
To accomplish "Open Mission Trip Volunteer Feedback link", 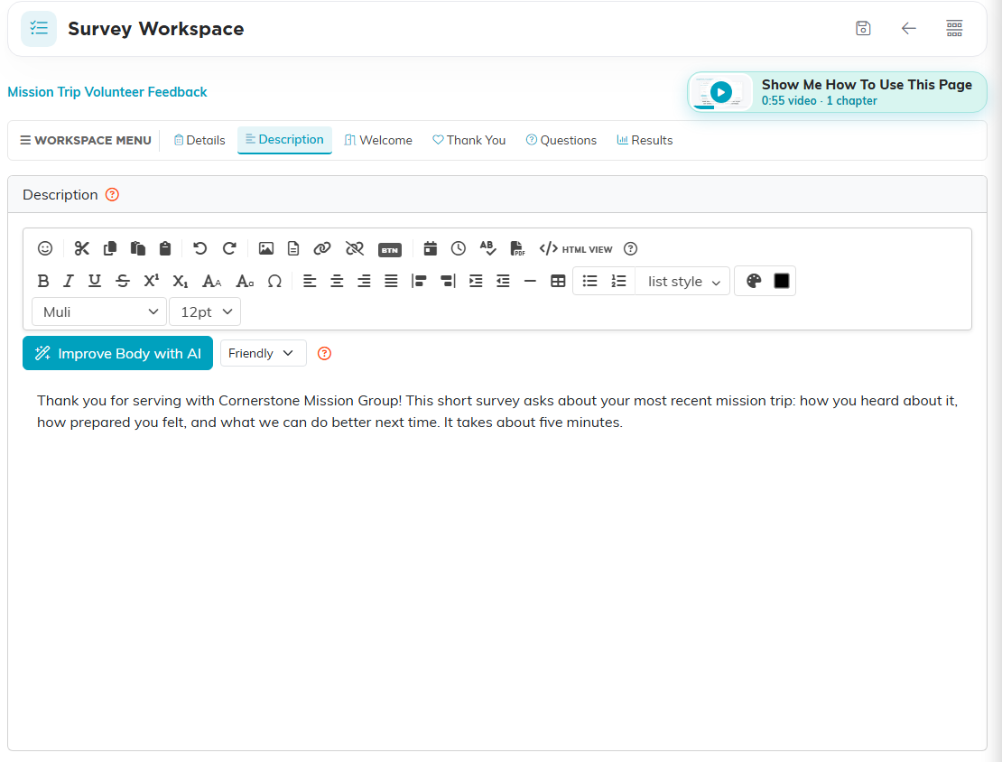I will coord(107,92).
